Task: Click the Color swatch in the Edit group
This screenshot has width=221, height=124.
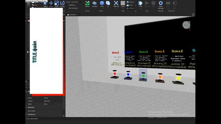Action: pyautogui.click(x=123, y=3)
